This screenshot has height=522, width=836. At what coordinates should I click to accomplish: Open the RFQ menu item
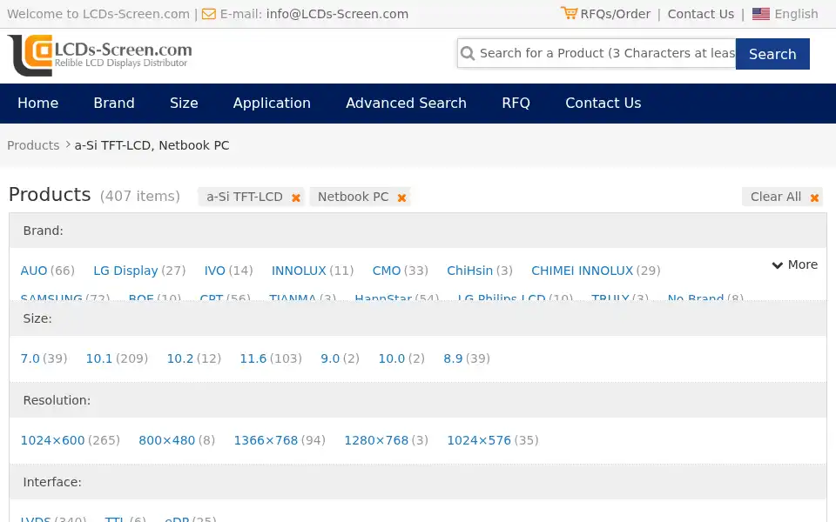[516, 103]
